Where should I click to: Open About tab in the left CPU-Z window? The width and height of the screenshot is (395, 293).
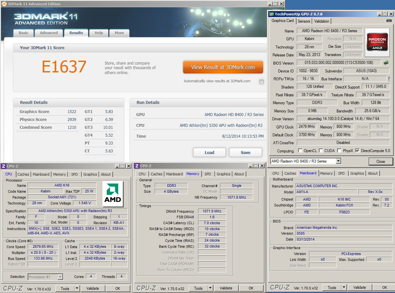[x=106, y=174]
